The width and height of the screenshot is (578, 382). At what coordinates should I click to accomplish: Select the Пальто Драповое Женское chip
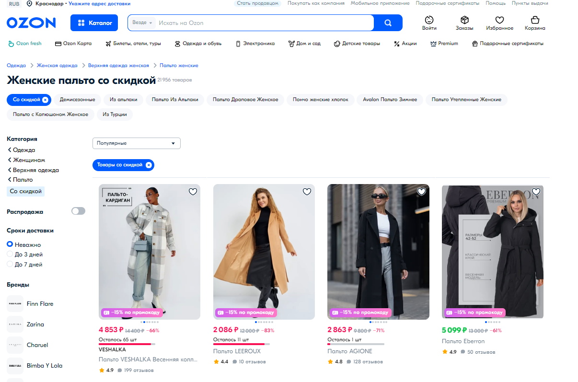[245, 100]
